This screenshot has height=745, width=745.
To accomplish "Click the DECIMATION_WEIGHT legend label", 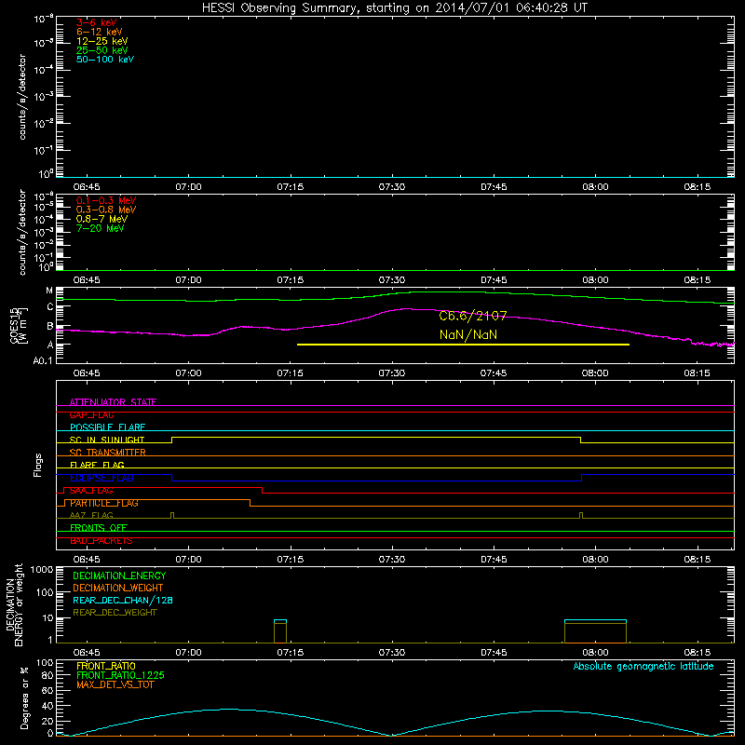I will (x=118, y=589).
